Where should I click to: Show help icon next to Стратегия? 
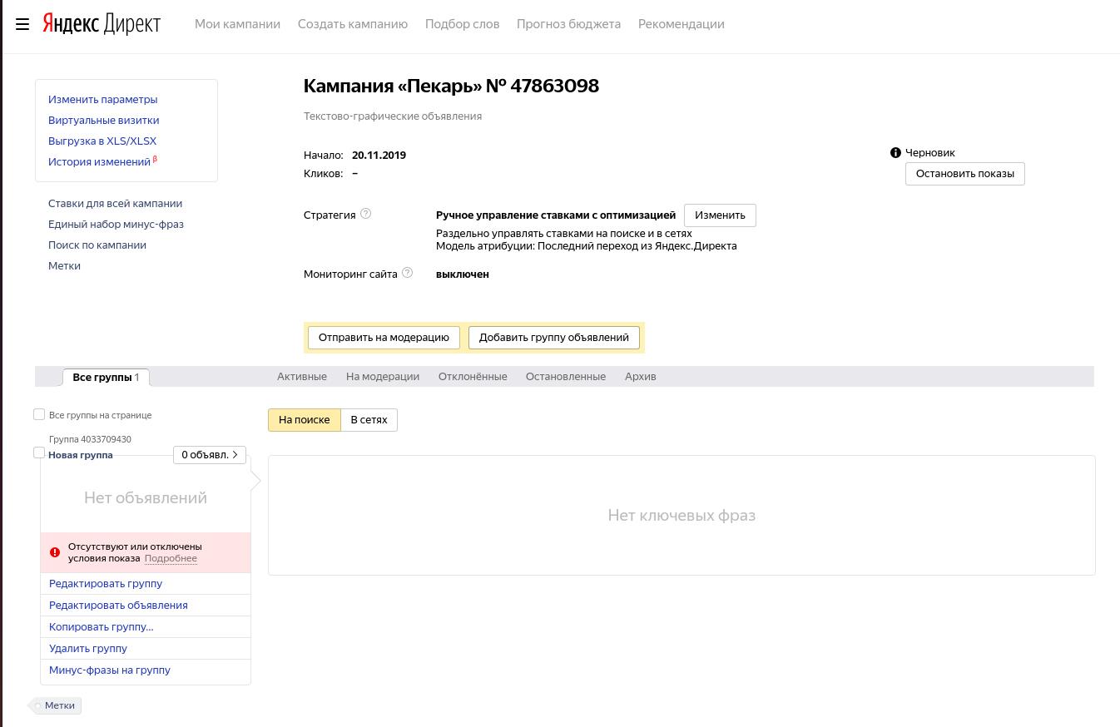365,214
